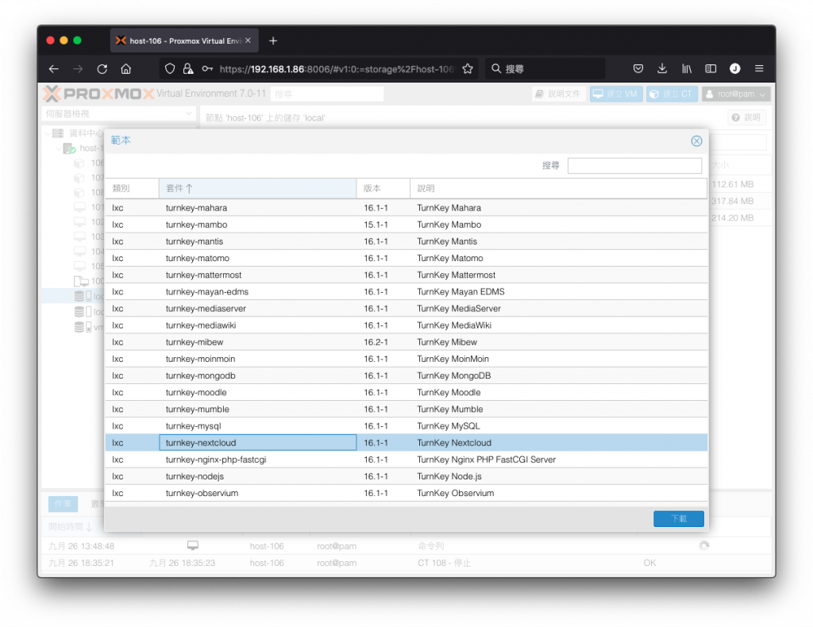Select the turnkey-mambo template
813x627 pixels.
click(406, 225)
